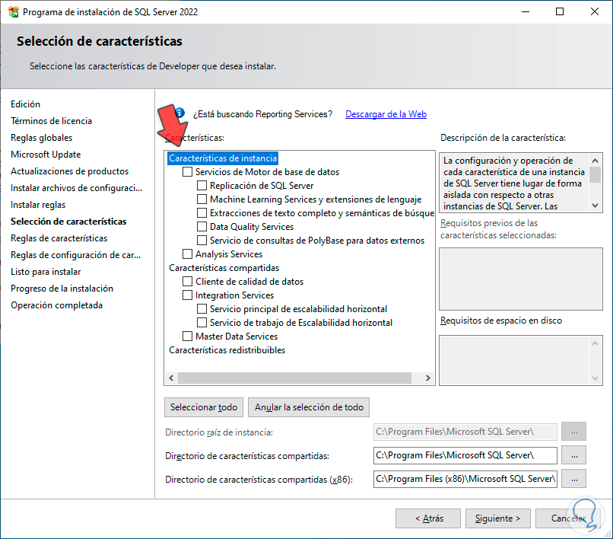613x539 pixels.
Task: Select the bold Selección de características step
Action: coord(68,222)
